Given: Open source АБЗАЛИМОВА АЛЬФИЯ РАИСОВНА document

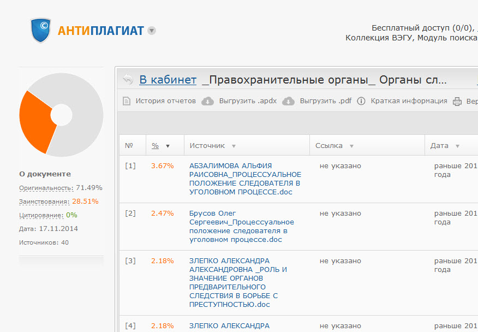Looking at the screenshot, I should point(245,179).
